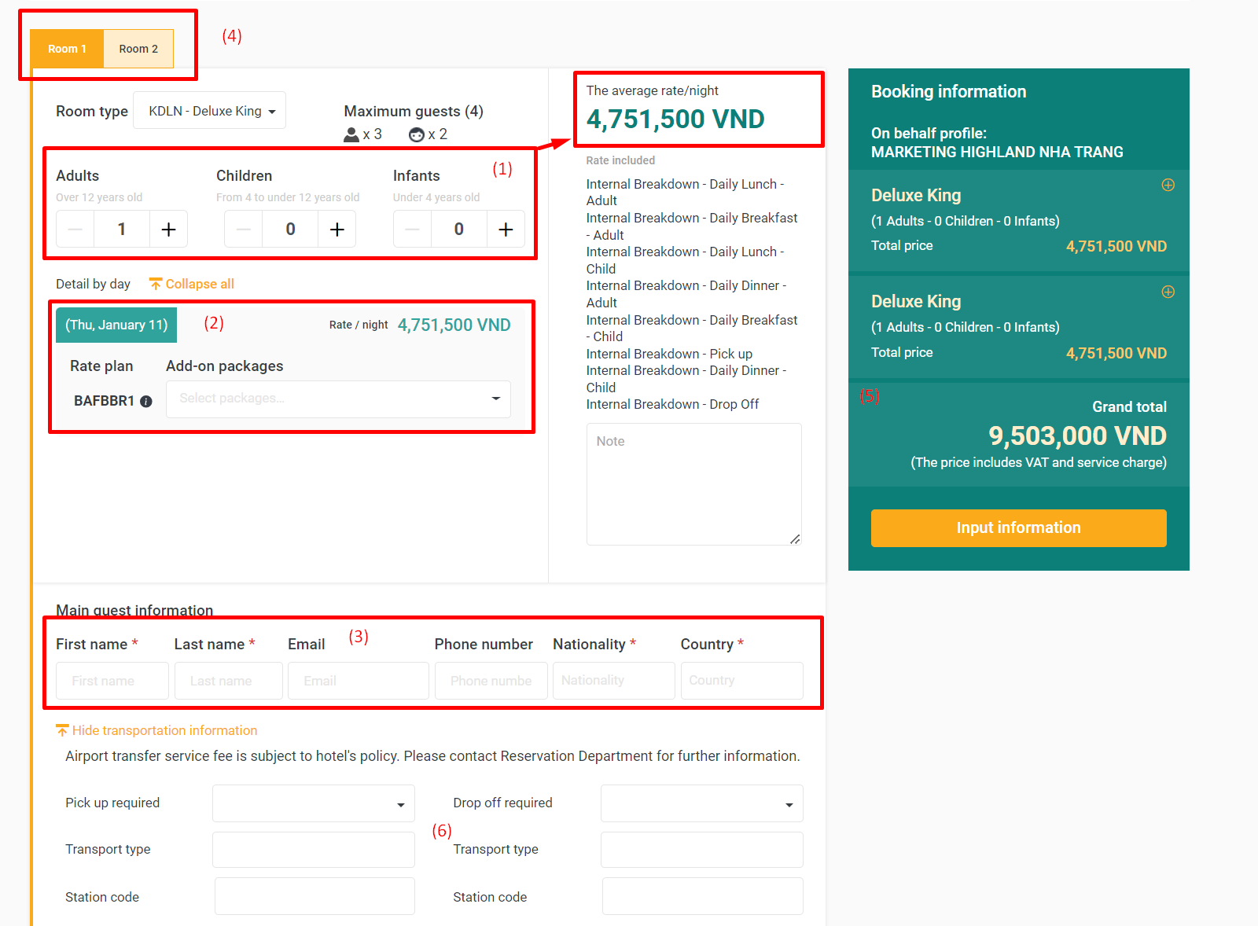Open the Room type dropdown
The width and height of the screenshot is (1258, 926).
click(210, 111)
